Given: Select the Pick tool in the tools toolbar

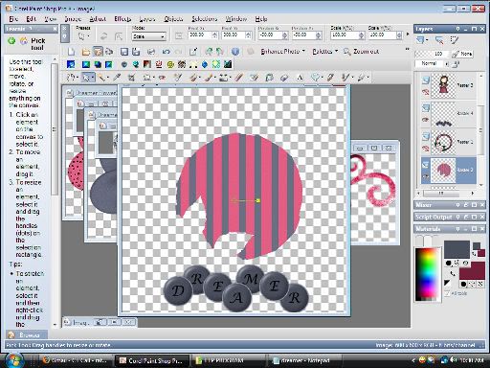Looking at the screenshot, I should [86, 78].
